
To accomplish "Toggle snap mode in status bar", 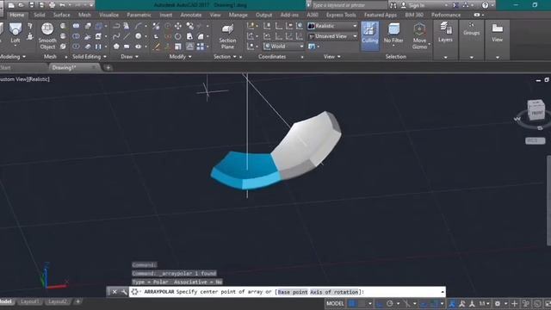I will pos(362,303).
